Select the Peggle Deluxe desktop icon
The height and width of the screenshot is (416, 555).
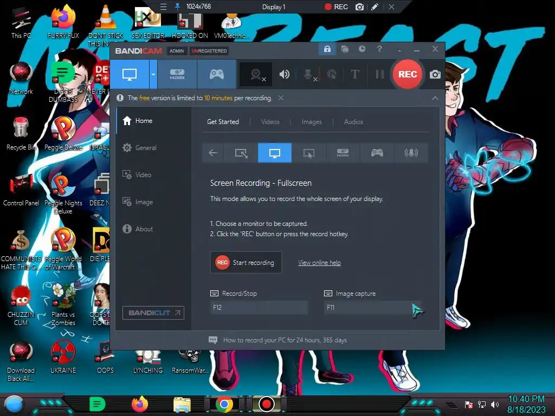tap(63, 134)
